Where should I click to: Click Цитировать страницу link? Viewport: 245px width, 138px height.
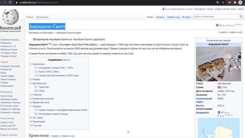tap(10, 112)
